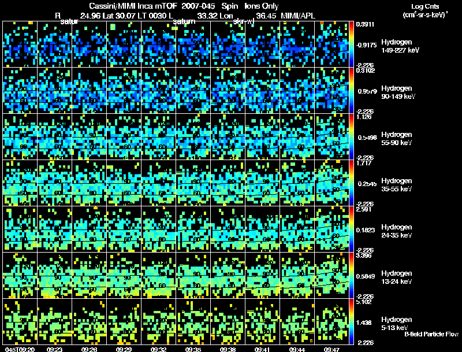Click the 09:23 time label
This screenshot has height=352, width=462.
point(54,349)
